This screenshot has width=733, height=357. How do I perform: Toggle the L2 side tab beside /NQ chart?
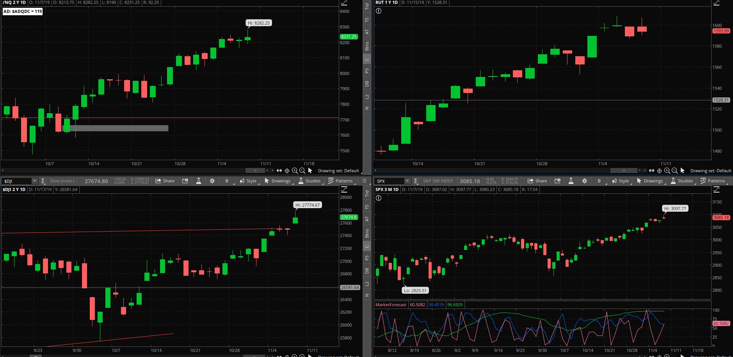(367, 96)
